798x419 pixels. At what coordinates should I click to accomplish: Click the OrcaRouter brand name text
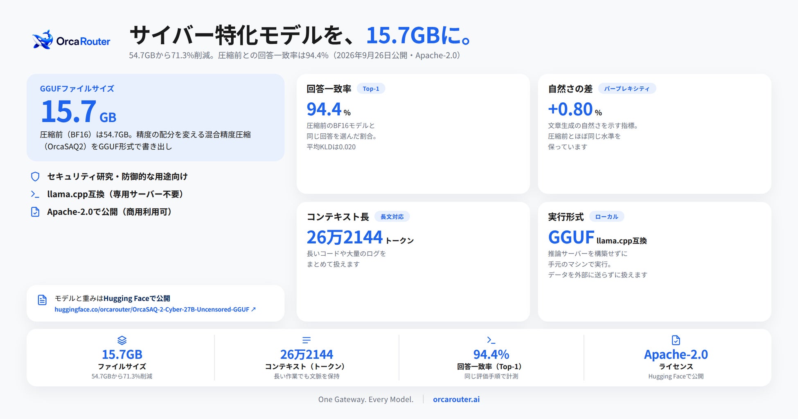point(83,41)
